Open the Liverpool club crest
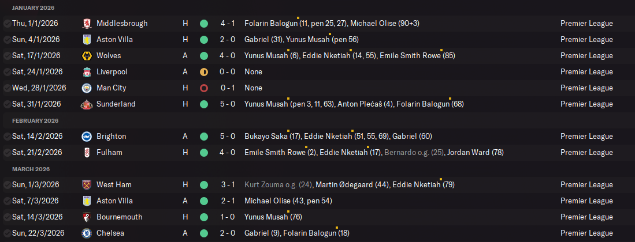Image resolution: width=635 pixels, height=242 pixels. [x=87, y=72]
